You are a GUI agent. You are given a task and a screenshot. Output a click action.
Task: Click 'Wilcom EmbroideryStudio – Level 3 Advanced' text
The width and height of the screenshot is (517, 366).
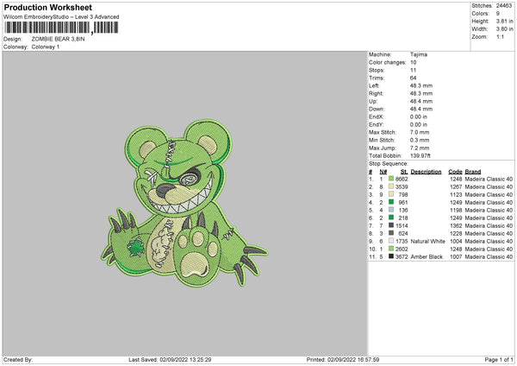click(61, 17)
